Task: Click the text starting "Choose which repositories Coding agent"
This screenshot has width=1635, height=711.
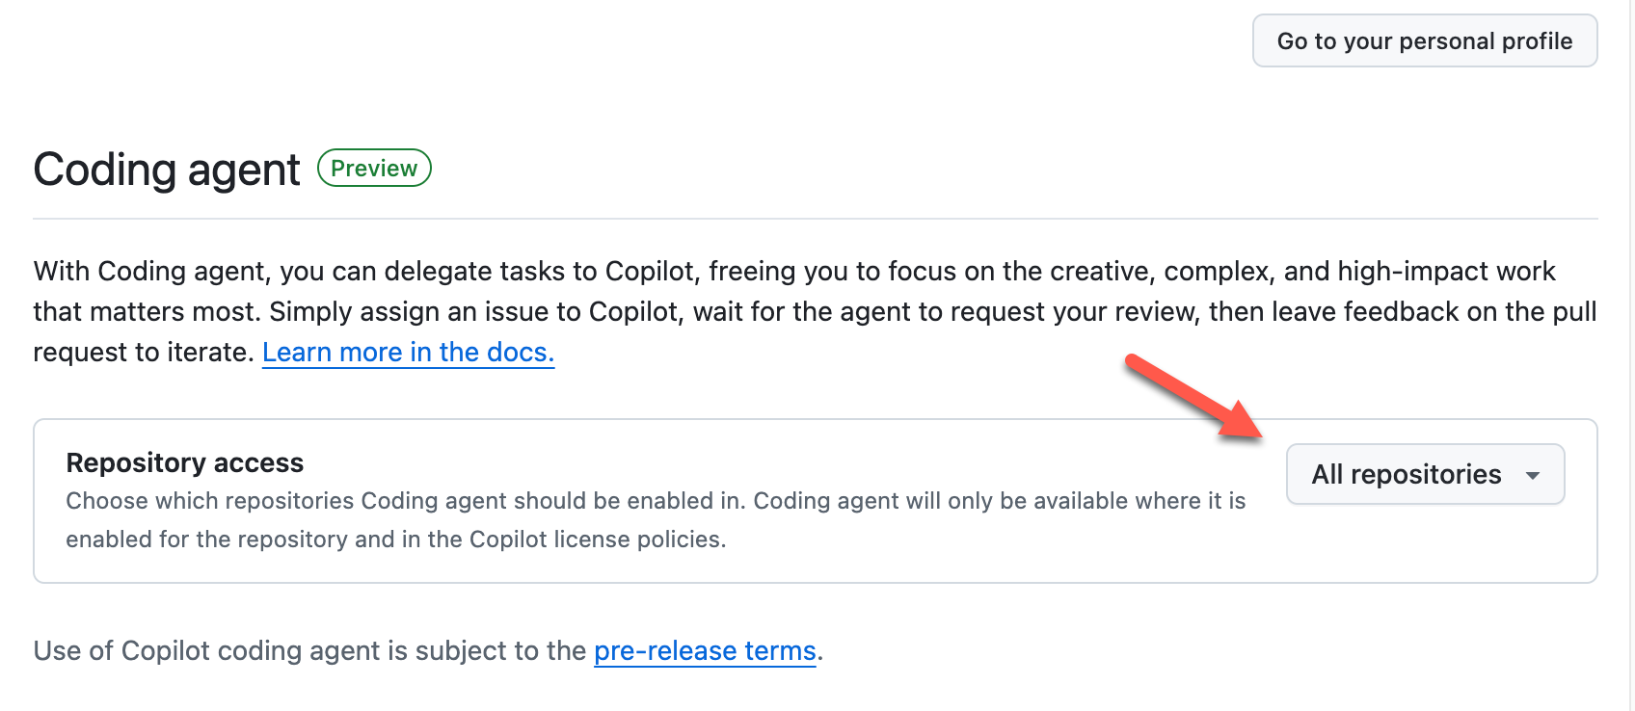Action: click(405, 501)
